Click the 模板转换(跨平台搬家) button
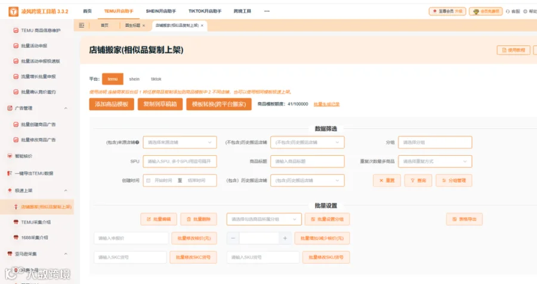This screenshot has width=537, height=284. tap(219, 104)
